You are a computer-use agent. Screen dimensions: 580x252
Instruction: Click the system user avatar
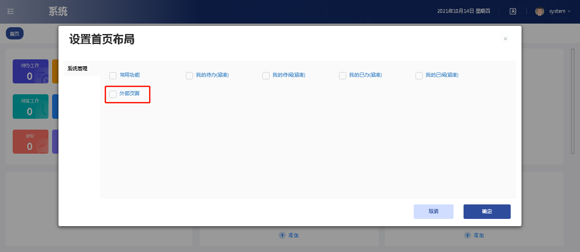coord(539,11)
